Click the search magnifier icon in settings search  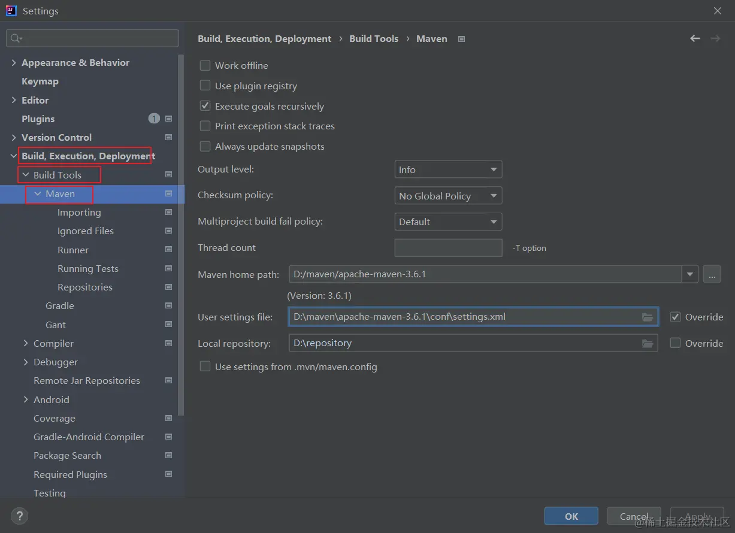tap(16, 38)
